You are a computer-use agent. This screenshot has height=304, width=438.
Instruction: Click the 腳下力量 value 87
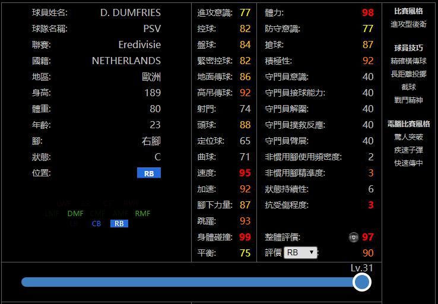[x=245, y=205]
